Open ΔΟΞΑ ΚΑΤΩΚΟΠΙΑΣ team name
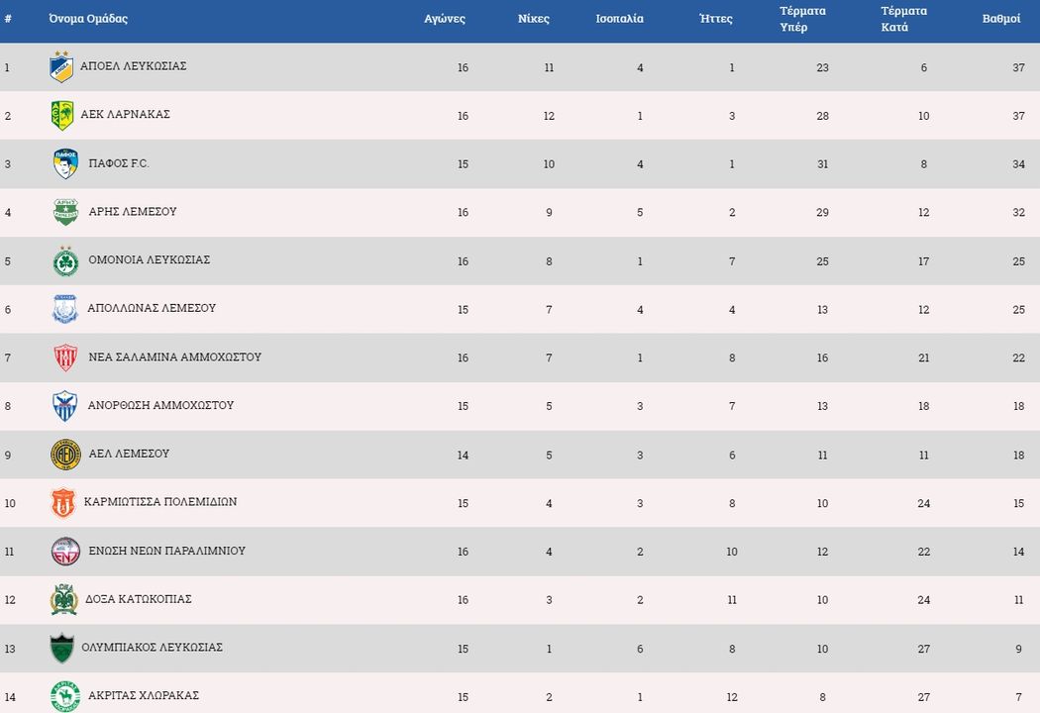The image size is (1040, 713). [x=139, y=599]
